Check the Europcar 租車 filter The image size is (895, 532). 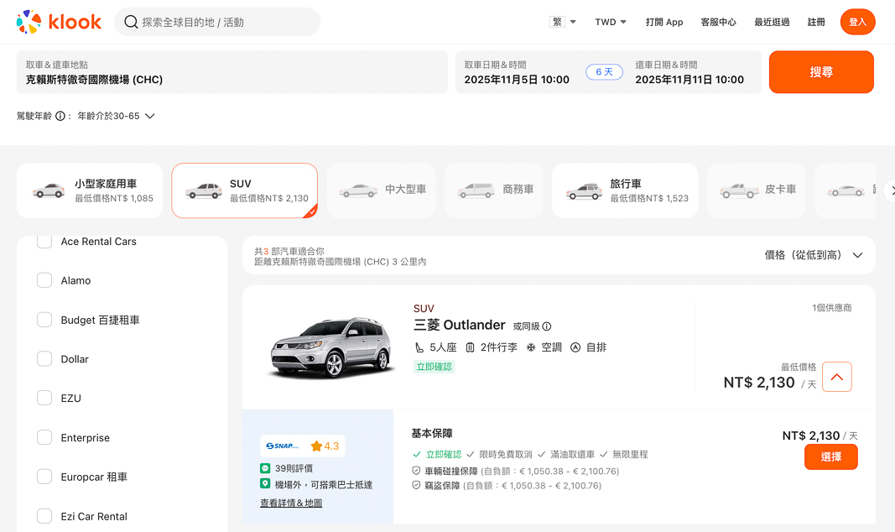pyautogui.click(x=44, y=477)
